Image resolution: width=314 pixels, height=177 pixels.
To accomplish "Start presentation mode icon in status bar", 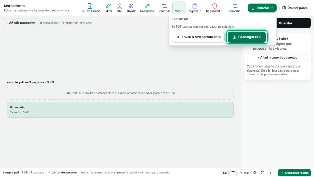I will click(x=233, y=173).
